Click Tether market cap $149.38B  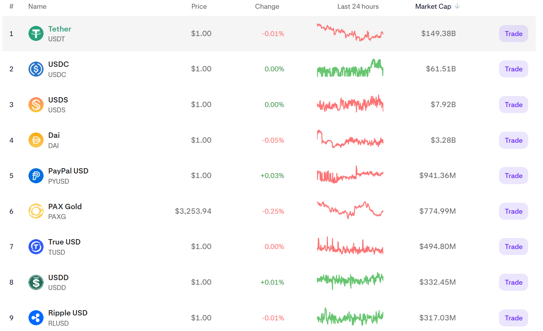point(438,33)
